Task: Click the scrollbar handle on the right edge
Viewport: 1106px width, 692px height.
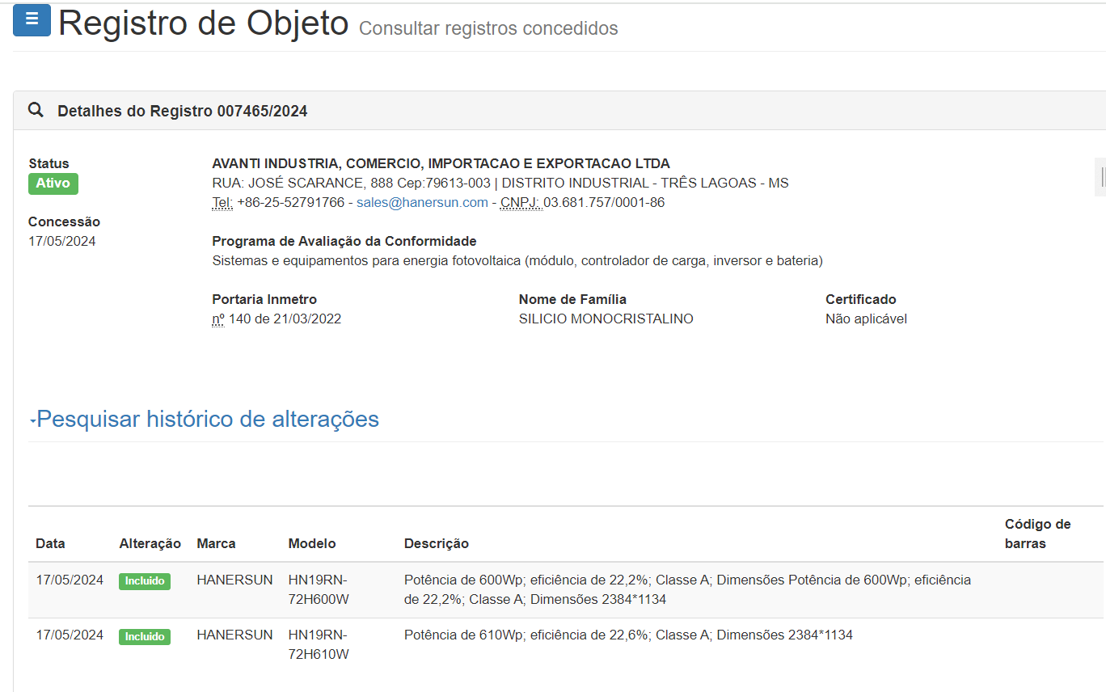Action: click(1101, 177)
